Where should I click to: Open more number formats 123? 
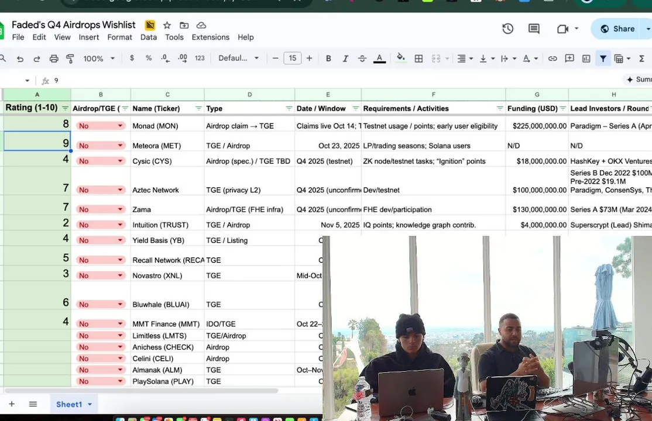coord(200,58)
